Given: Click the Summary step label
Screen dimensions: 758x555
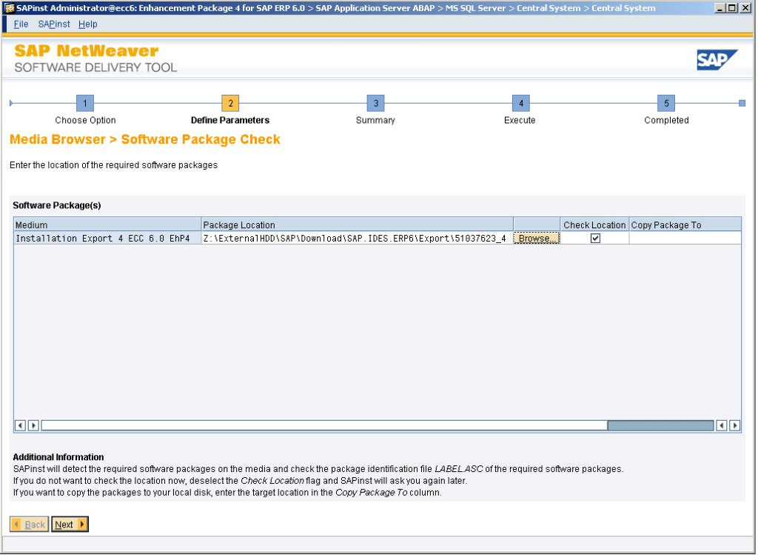Looking at the screenshot, I should click(x=375, y=120).
